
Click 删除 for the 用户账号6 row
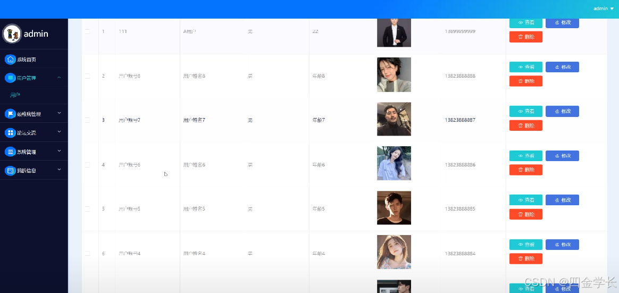coord(526,170)
